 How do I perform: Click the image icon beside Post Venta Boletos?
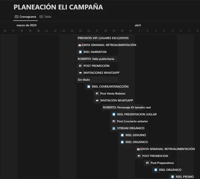click(x=97, y=94)
